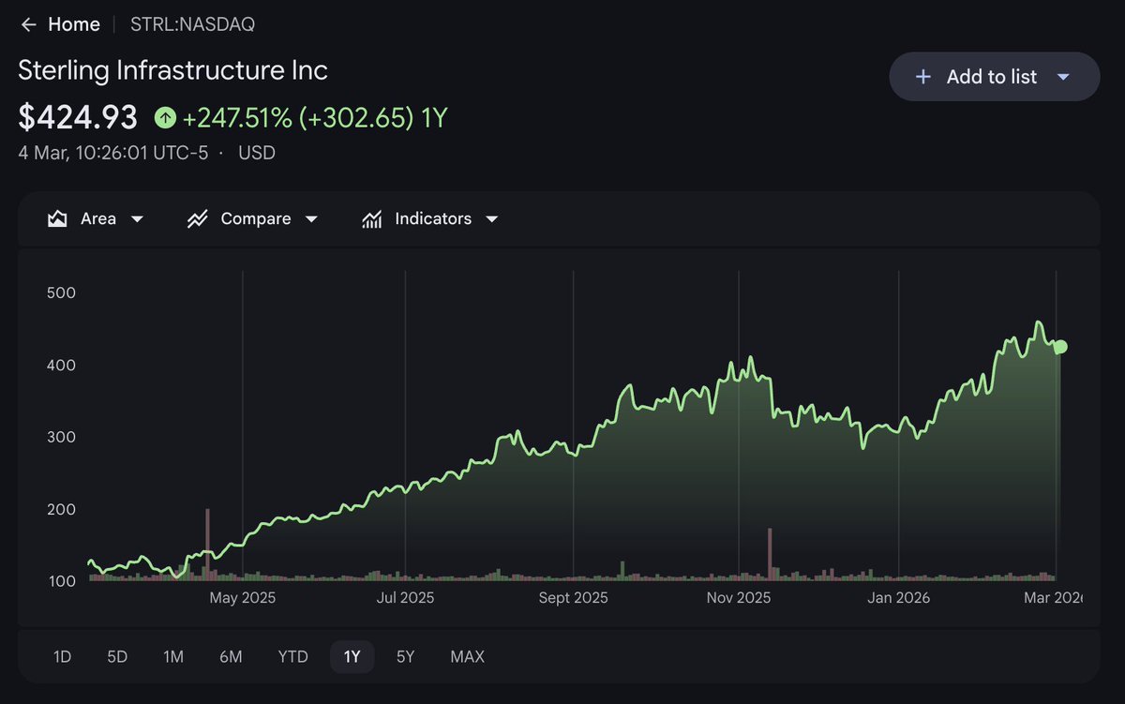Image resolution: width=1125 pixels, height=704 pixels.
Task: Select the 6M time range
Action: [231, 657]
